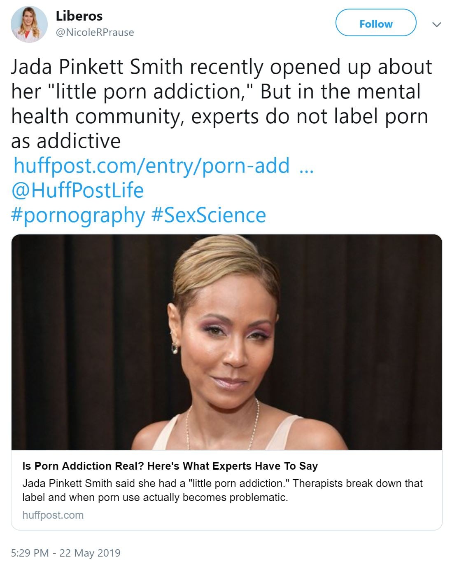Click the 22 May 2019 date
The image size is (459, 564).
[90, 553]
